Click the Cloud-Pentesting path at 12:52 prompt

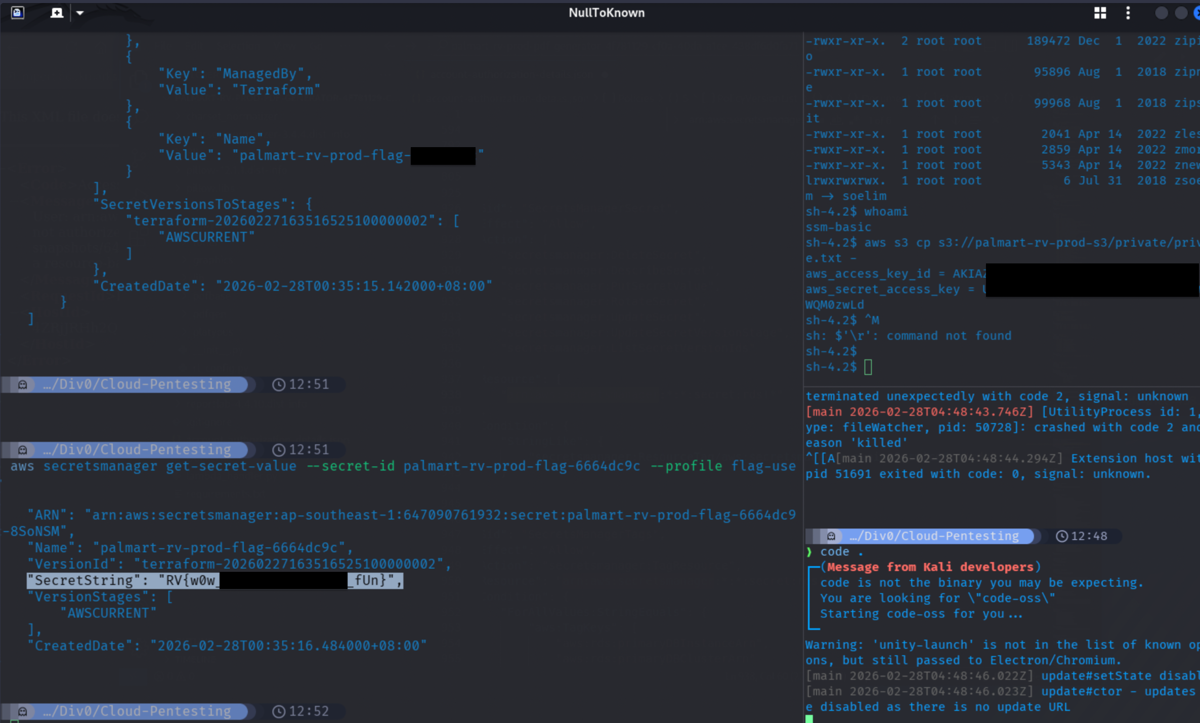point(137,711)
